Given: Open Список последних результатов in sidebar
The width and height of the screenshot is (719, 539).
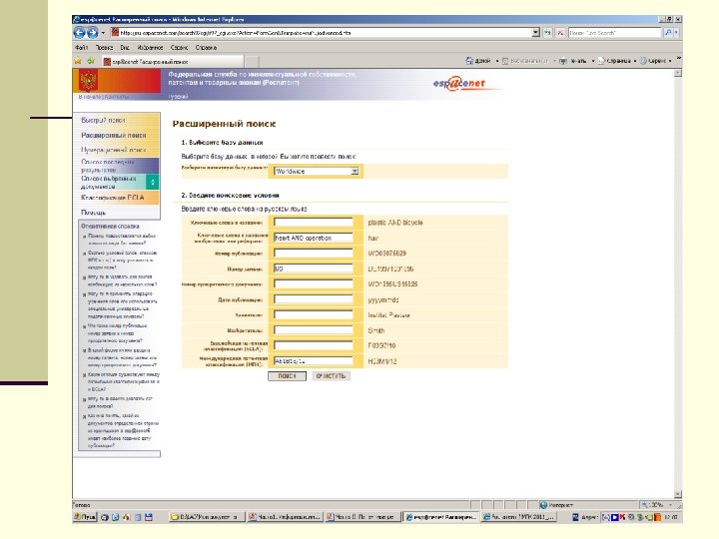Looking at the screenshot, I should [x=108, y=166].
